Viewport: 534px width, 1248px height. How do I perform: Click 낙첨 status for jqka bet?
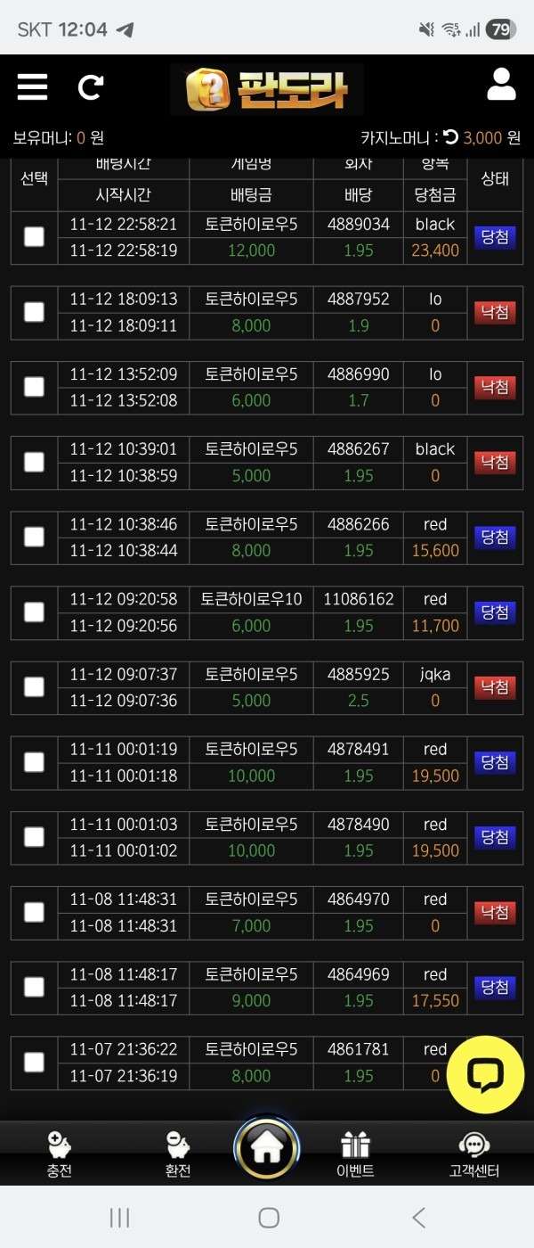pos(495,687)
